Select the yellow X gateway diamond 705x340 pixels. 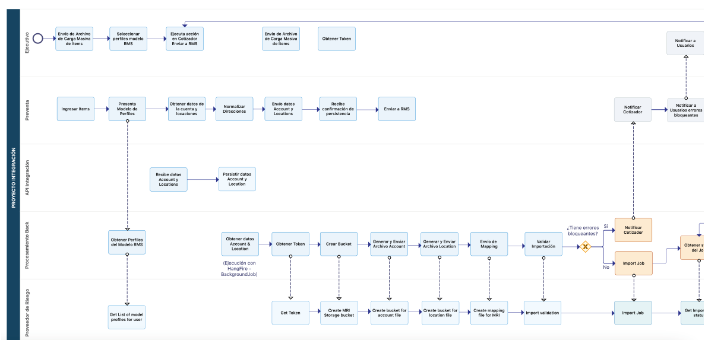click(585, 246)
